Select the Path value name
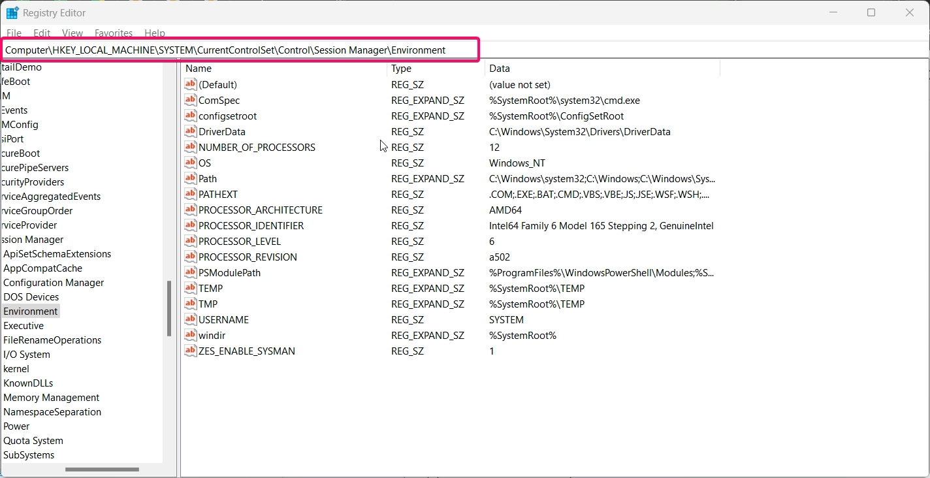 coord(208,178)
